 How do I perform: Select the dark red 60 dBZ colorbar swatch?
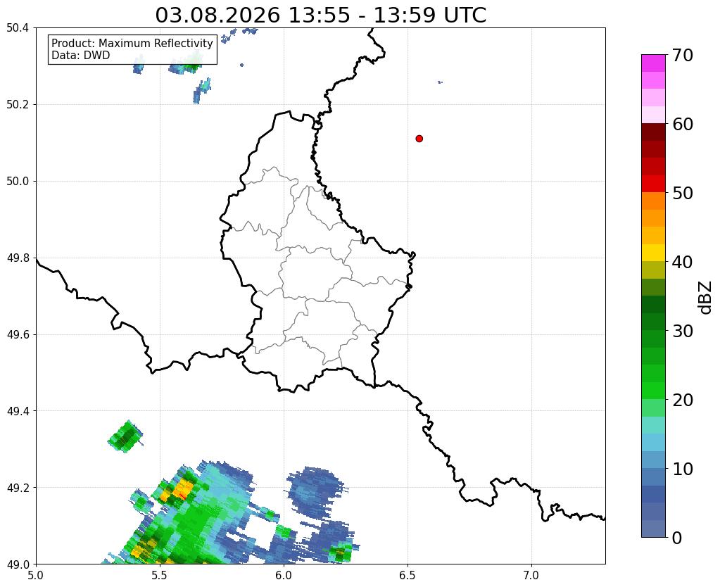pyautogui.click(x=653, y=132)
